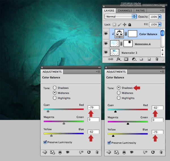Screen dimensions: 170x161
Task: Click the link layers icon in Layers panel
Action: (x=110, y=59)
